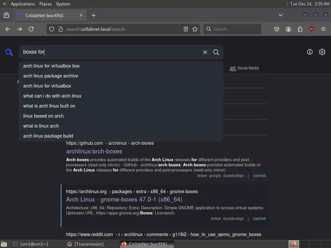Click the date and time clock
Image resolution: width=331 pixels, height=248 pixels.
coord(309,4)
